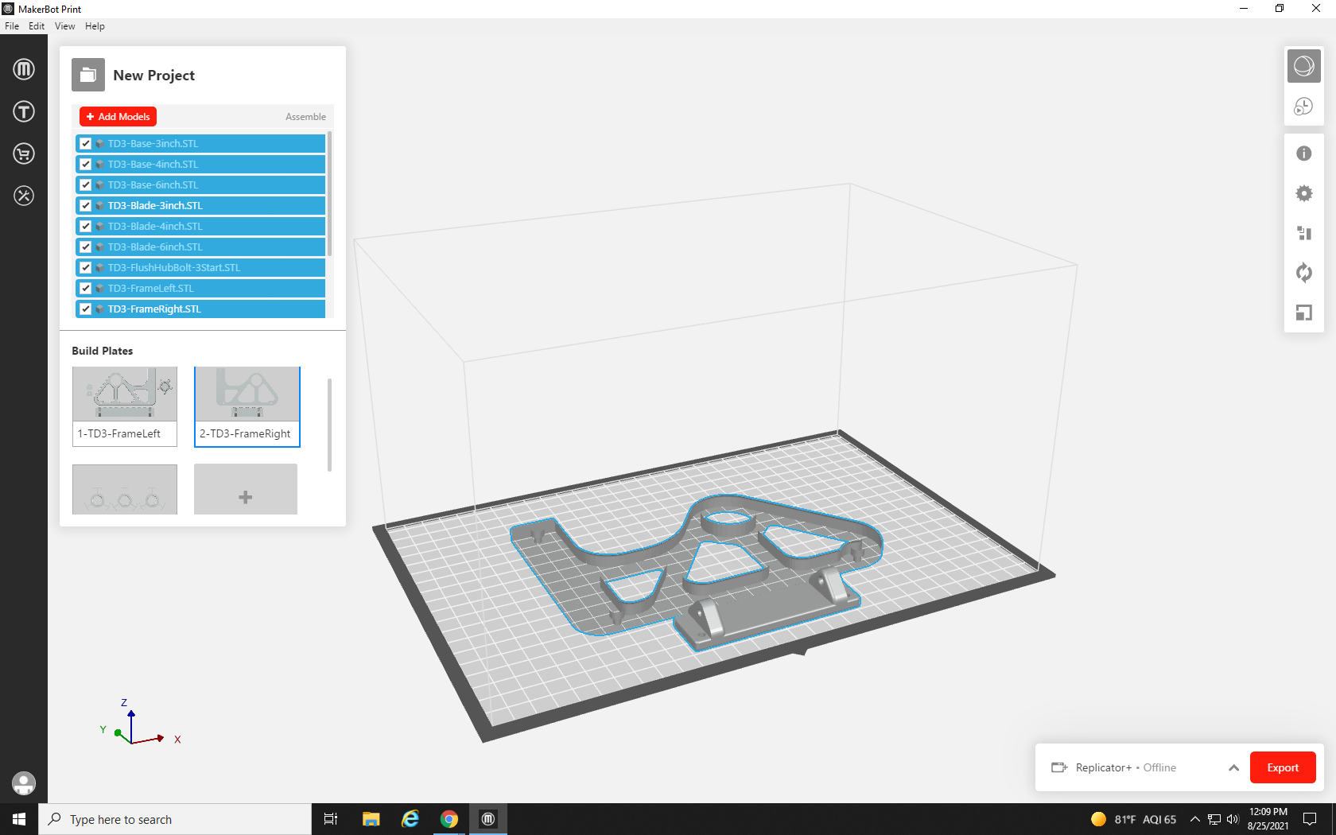Open the model info icon
The height and width of the screenshot is (835, 1336).
point(1304,153)
